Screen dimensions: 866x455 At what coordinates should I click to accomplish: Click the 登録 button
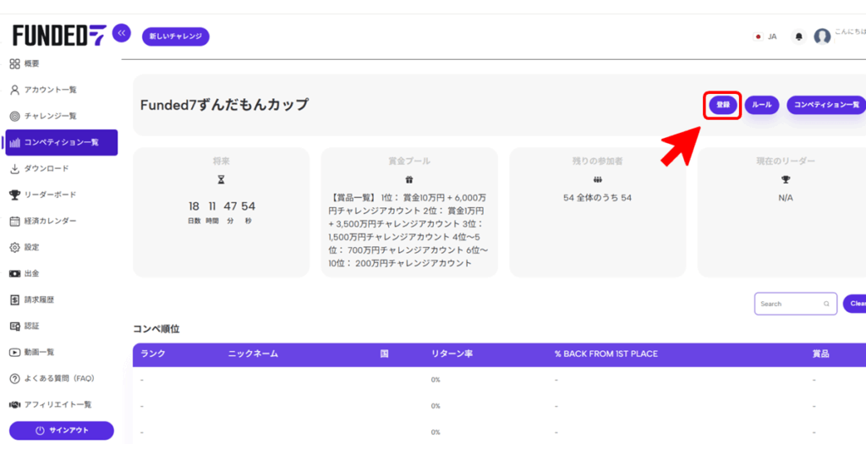click(x=723, y=105)
